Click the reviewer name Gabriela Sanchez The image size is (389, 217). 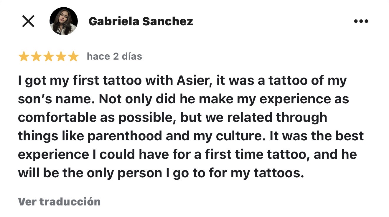(141, 21)
